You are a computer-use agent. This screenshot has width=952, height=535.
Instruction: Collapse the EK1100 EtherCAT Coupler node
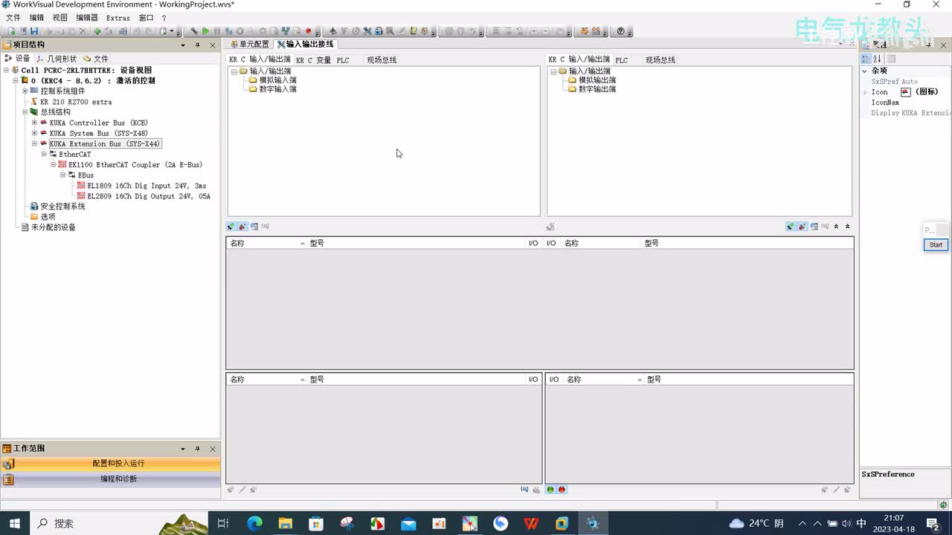pyautogui.click(x=54, y=165)
